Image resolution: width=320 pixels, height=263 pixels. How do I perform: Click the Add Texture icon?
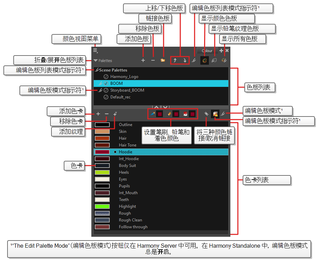[116, 114]
